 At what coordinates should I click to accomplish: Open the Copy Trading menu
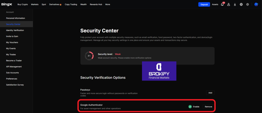coord(71,5)
